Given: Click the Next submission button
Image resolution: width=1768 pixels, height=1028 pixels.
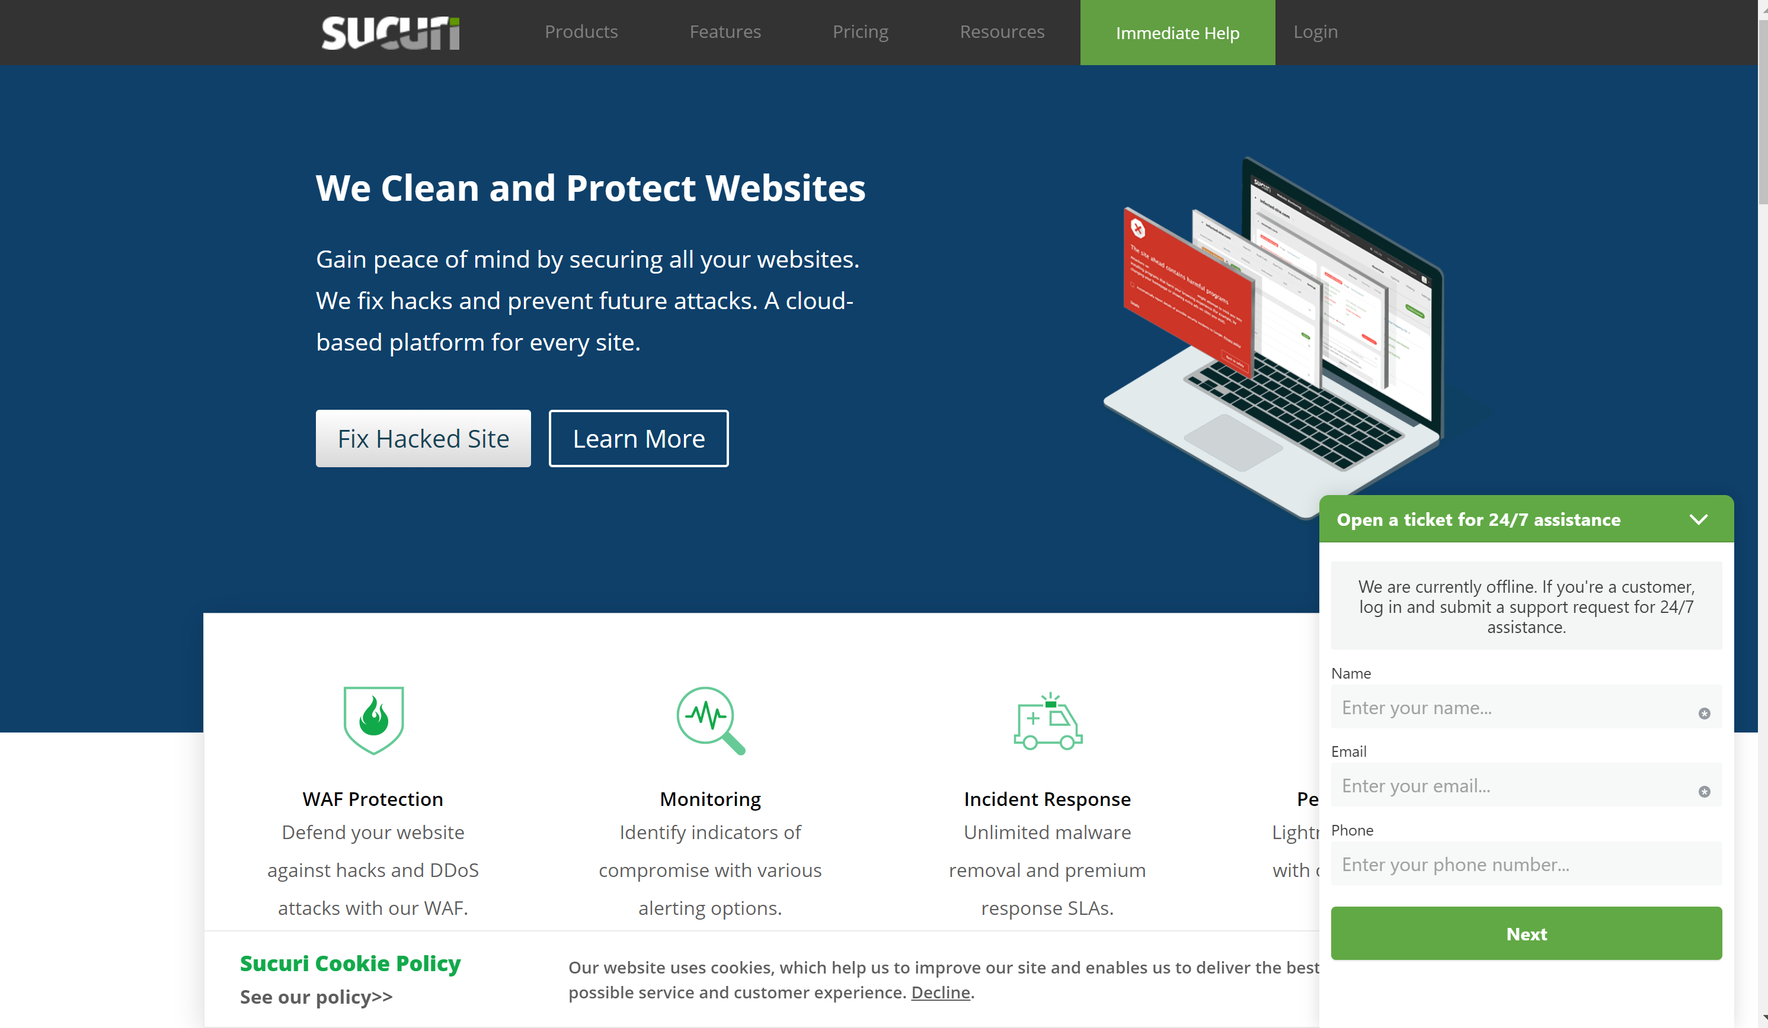Looking at the screenshot, I should click(x=1527, y=934).
